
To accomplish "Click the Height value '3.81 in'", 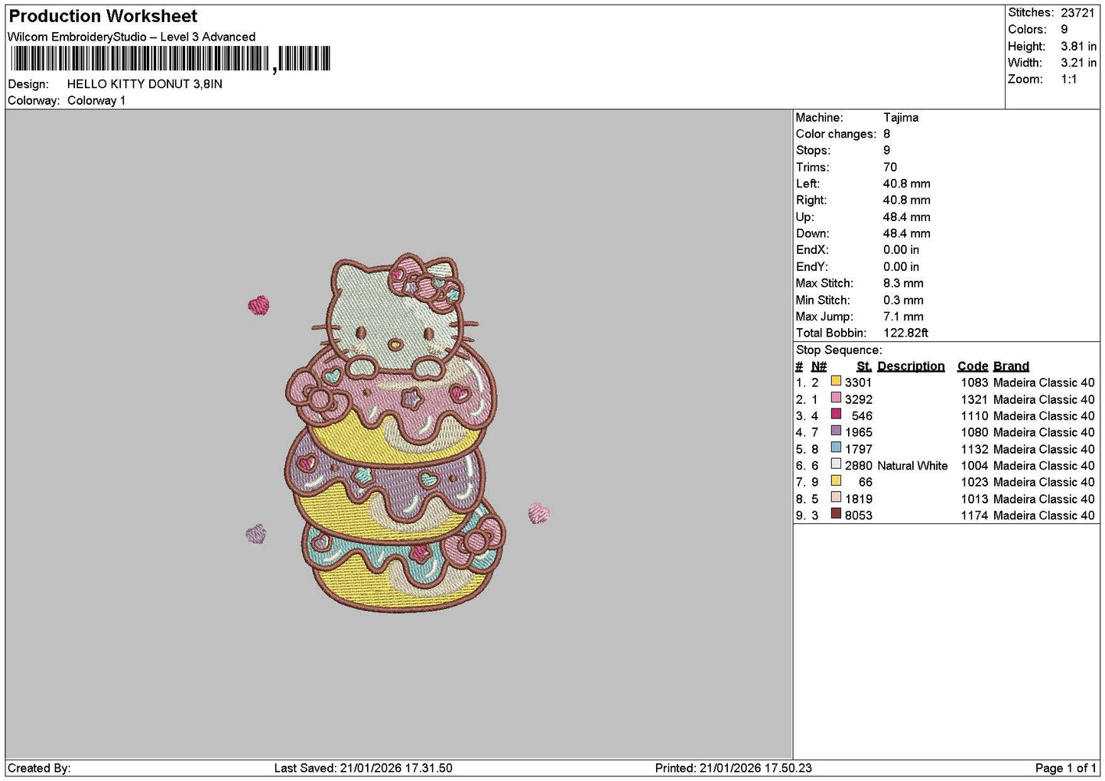I will pos(1078,46).
